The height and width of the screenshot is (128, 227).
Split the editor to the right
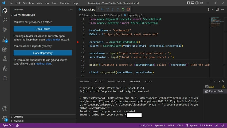click(x=217, y=9)
